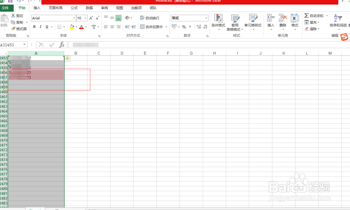
Task: Switch to Review (审阅) tab
Action: click(x=104, y=8)
